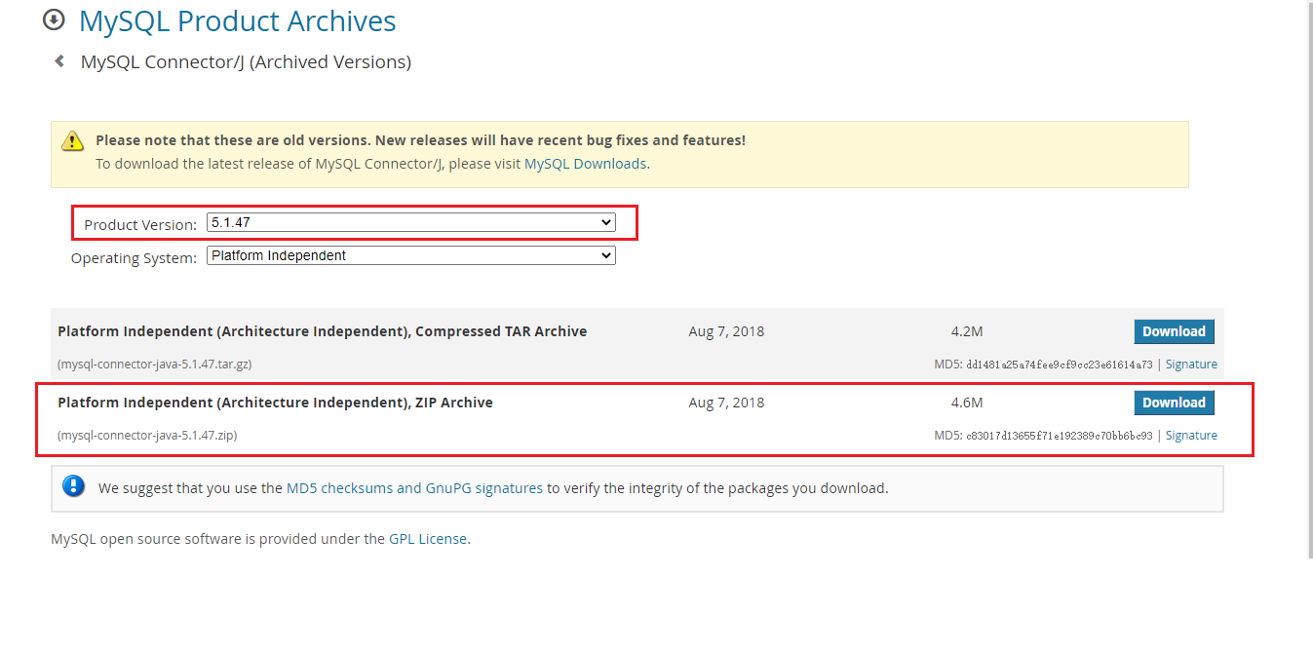Image resolution: width=1313 pixels, height=653 pixels.
Task: Open the Product Version dropdown
Action: coord(411,223)
